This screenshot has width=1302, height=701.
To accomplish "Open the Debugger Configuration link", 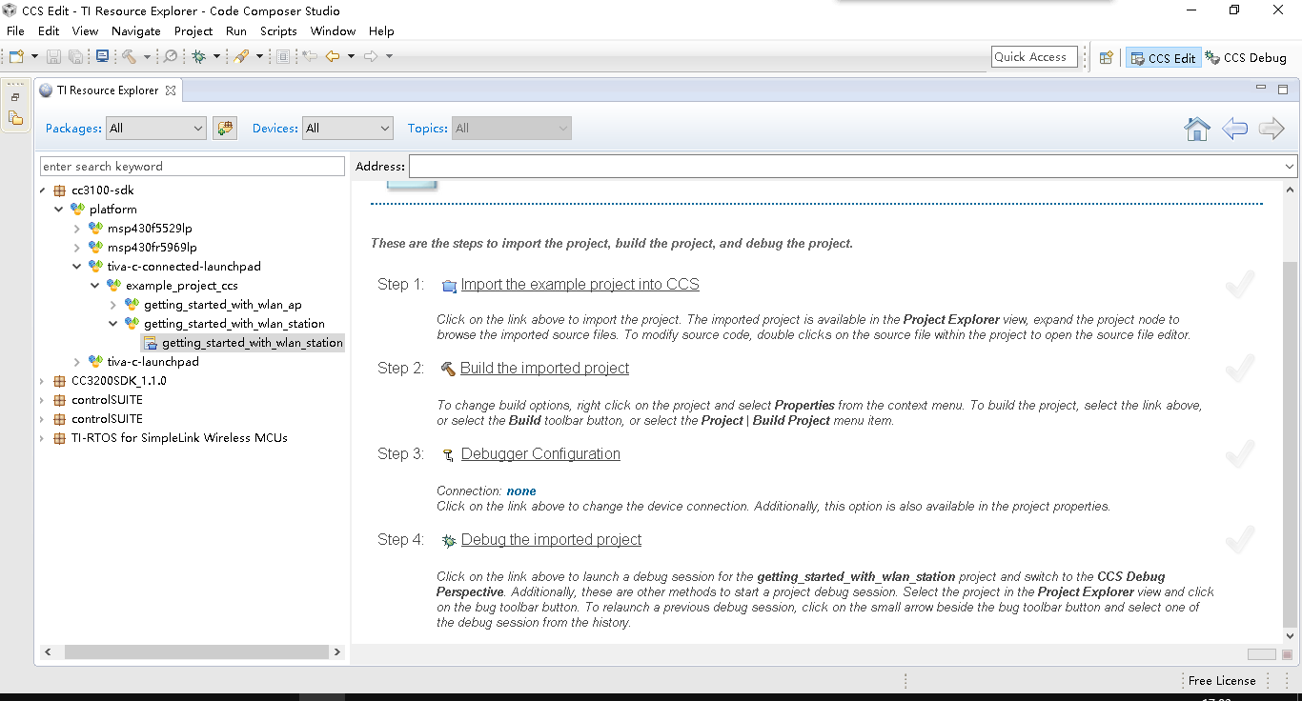I will pos(540,454).
